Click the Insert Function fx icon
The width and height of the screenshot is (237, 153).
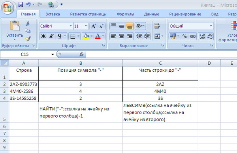pos(81,54)
